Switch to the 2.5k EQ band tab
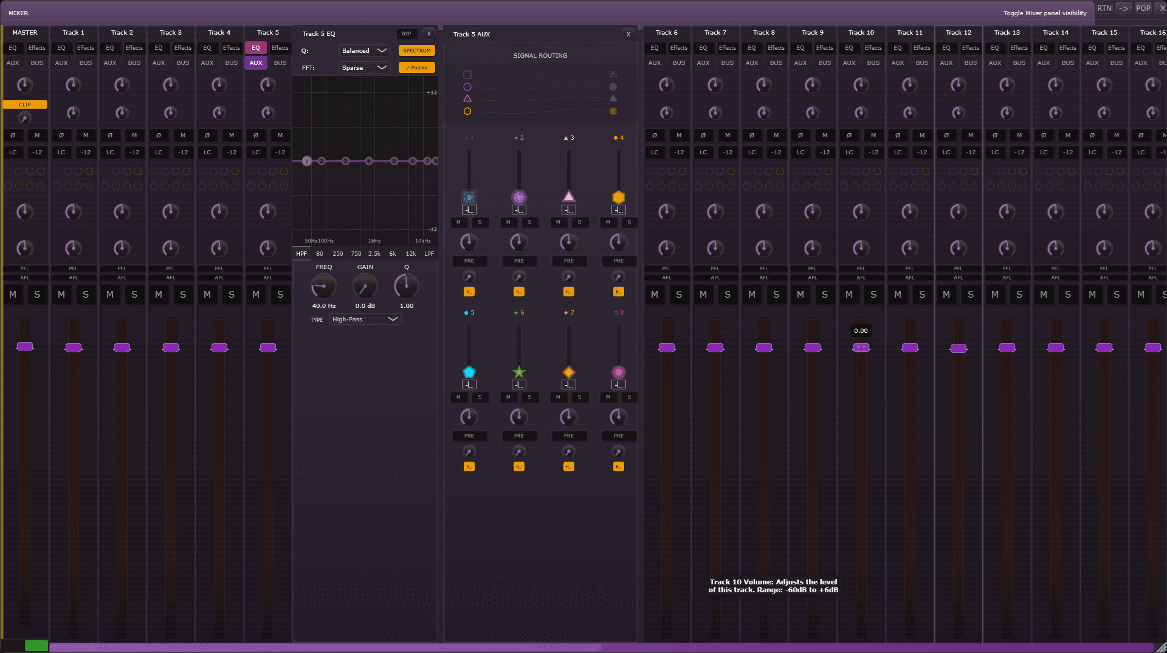The image size is (1167, 653). 374,253
